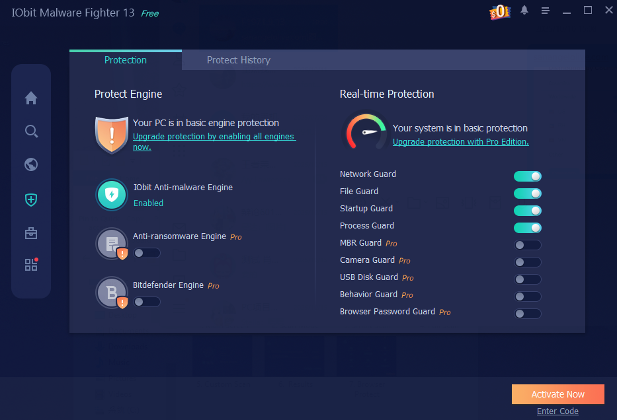Disable the Network Guard toggle

pyautogui.click(x=528, y=176)
